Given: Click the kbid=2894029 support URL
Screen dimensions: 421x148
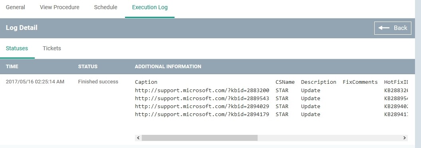Looking at the screenshot, I should pyautogui.click(x=202, y=107).
